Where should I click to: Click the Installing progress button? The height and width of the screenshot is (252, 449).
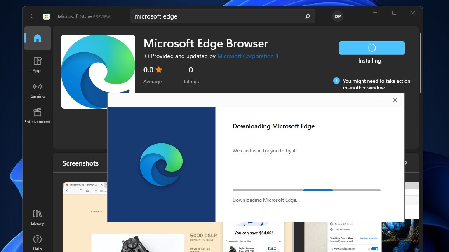(x=371, y=48)
